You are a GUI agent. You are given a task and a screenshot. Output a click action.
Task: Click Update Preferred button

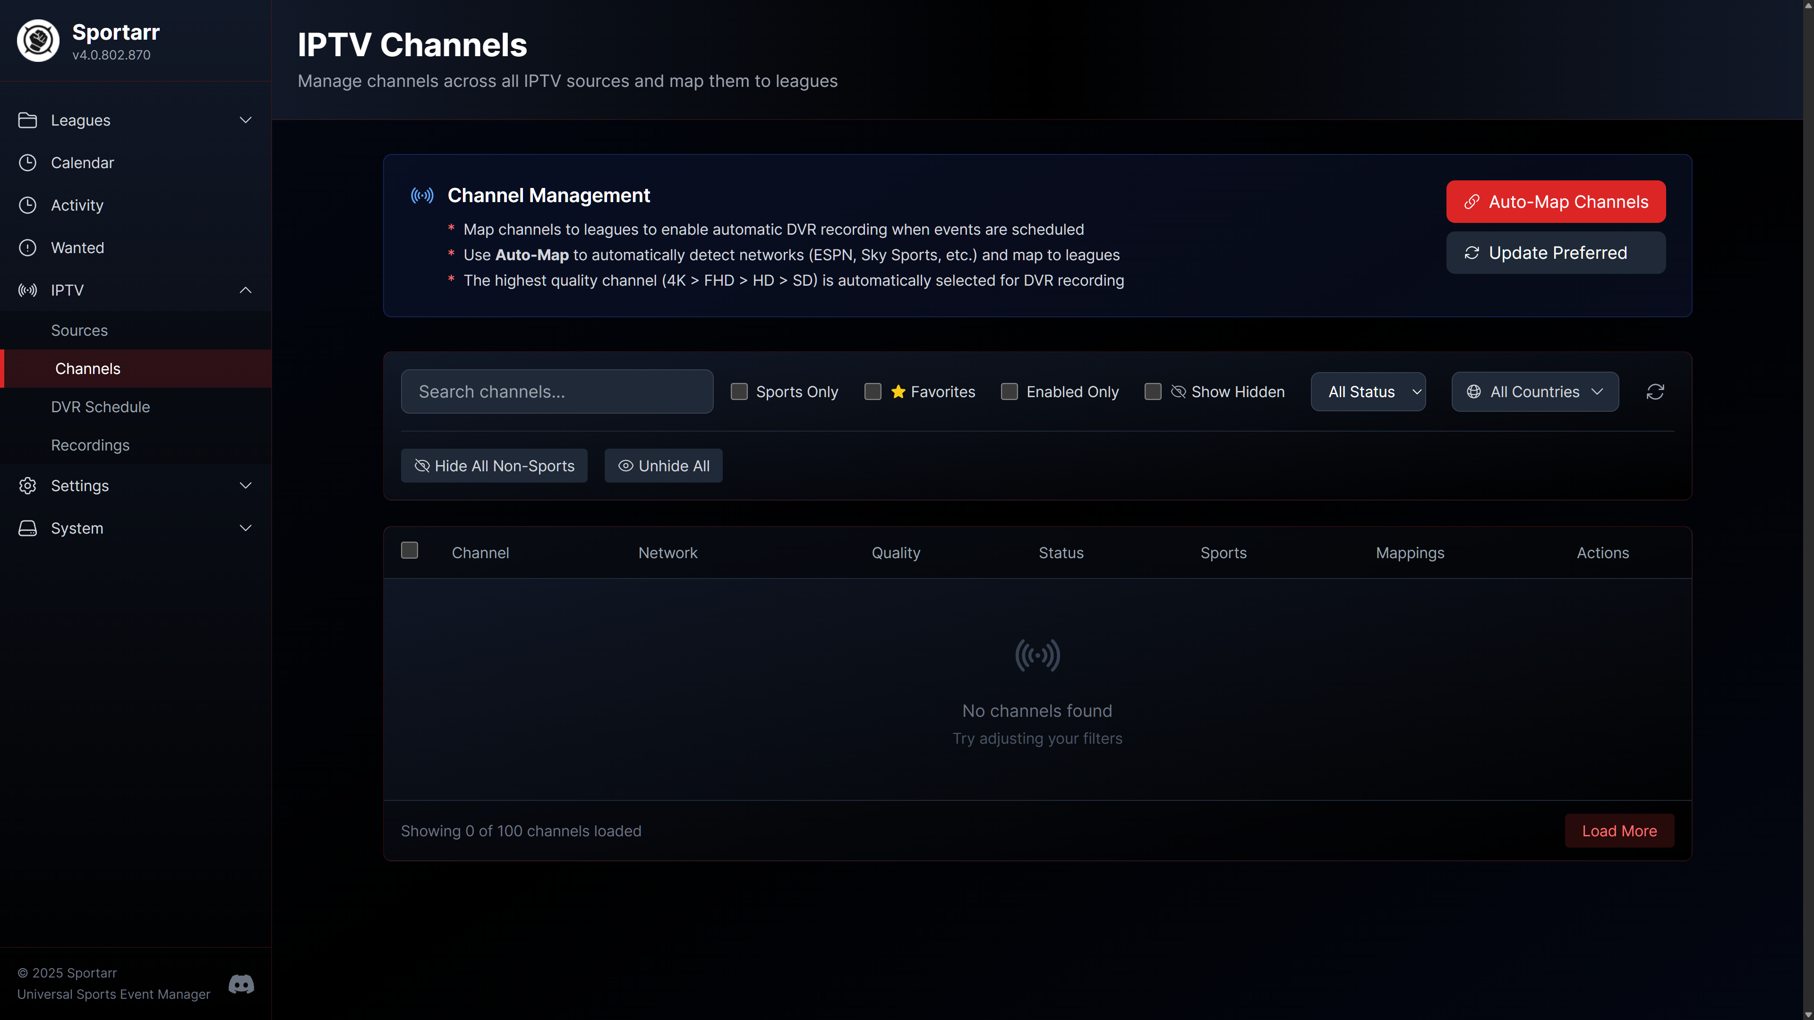point(1556,253)
